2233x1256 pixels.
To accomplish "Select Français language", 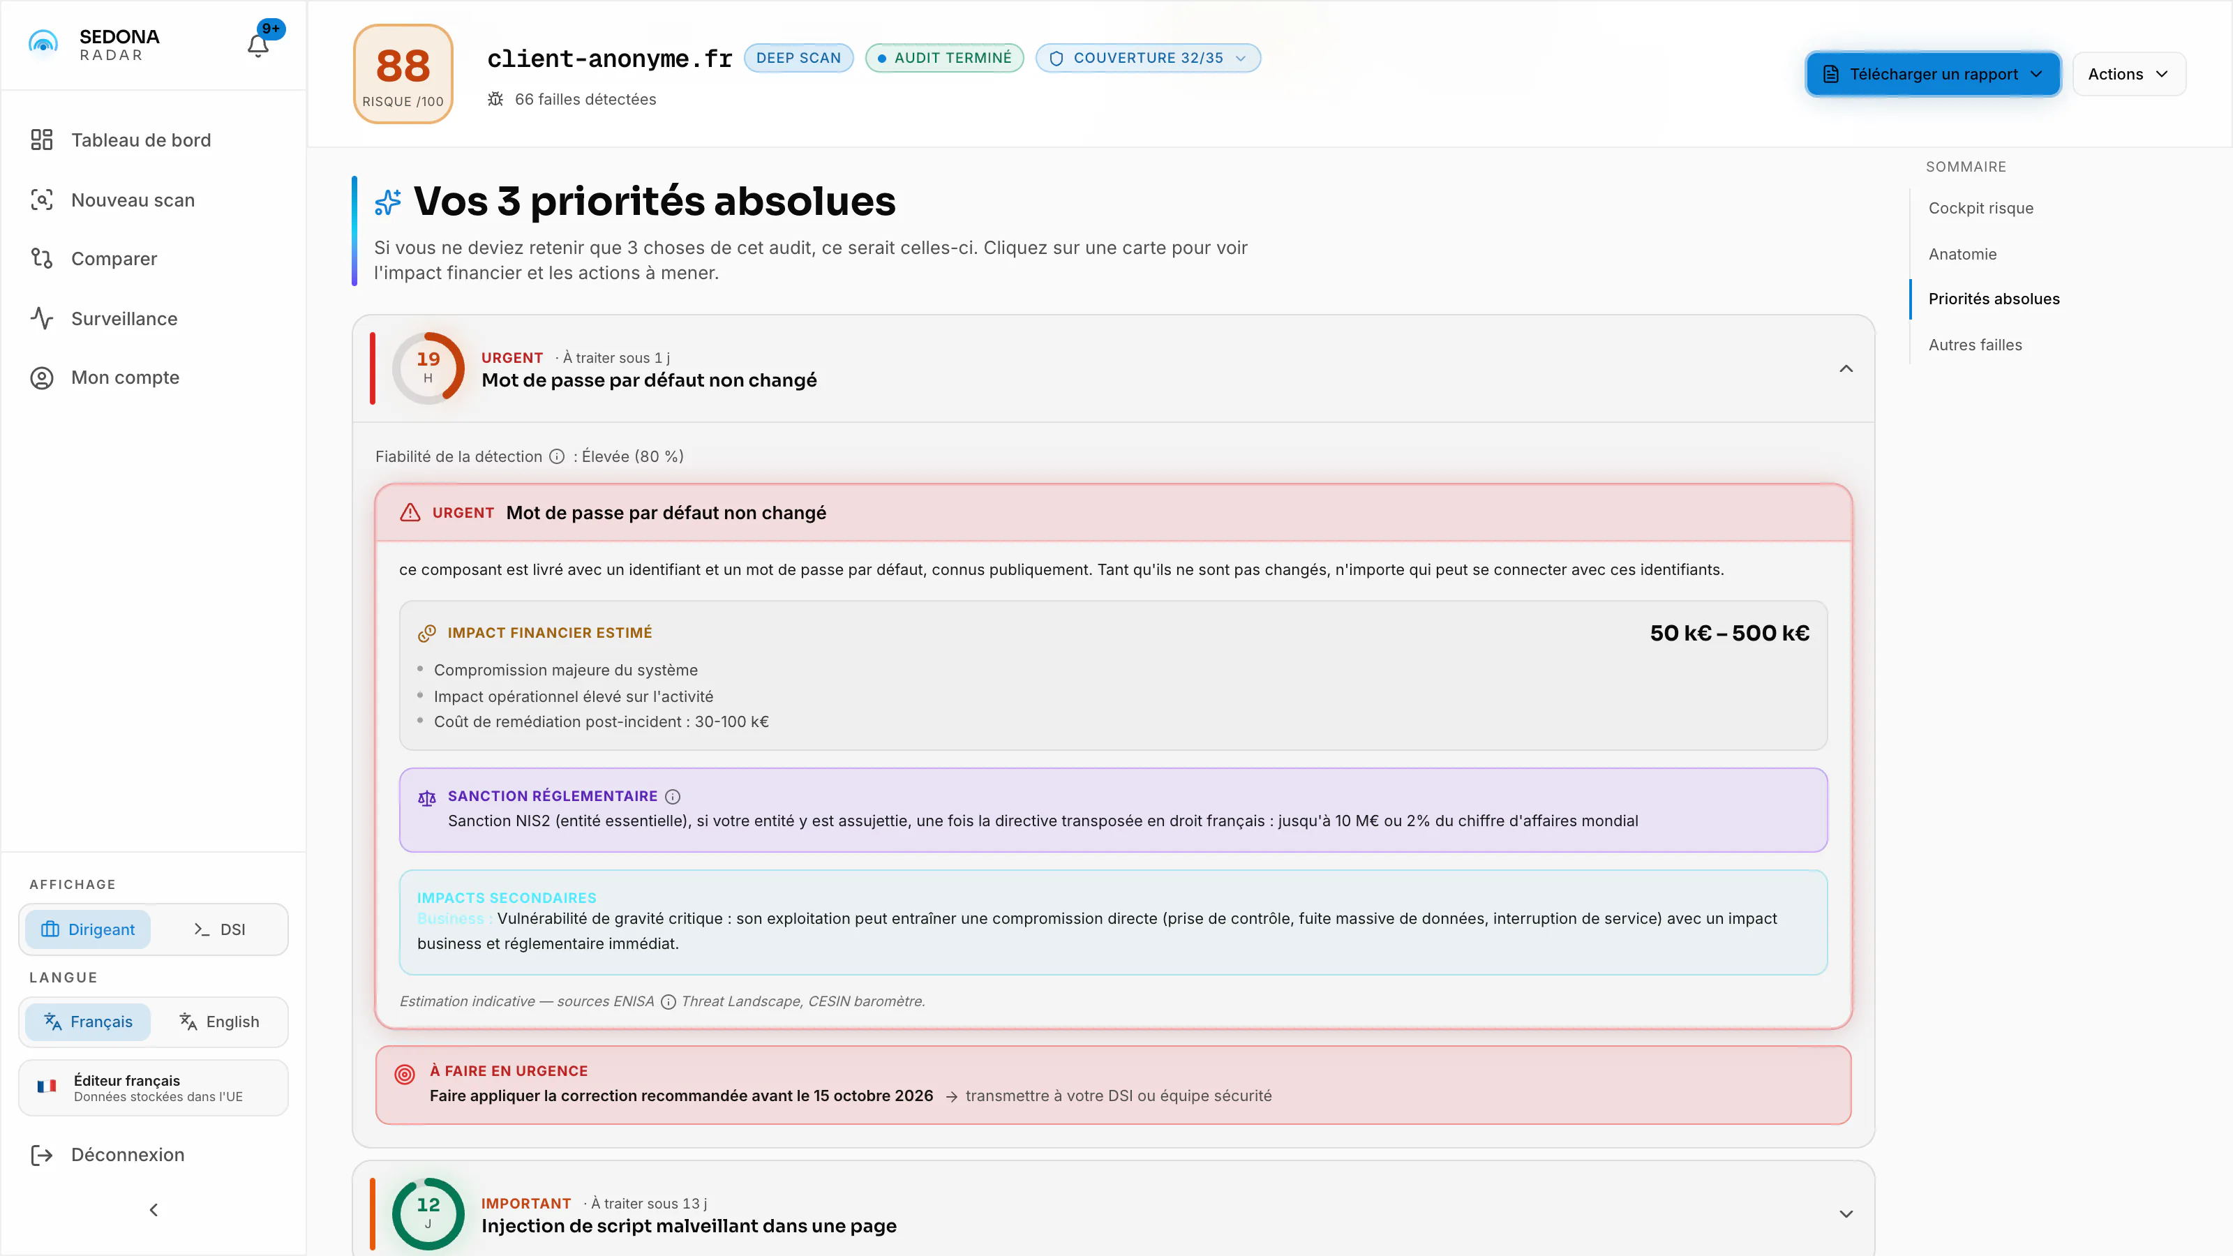I will click(x=87, y=1022).
